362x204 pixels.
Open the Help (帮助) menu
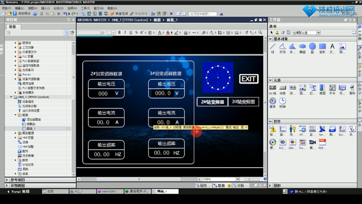(x=112, y=8)
